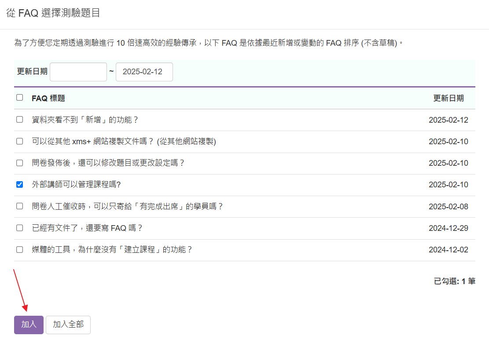Click the title text 資料夾看不到「新增」的功能？
The width and height of the screenshot is (489, 343).
[x=85, y=120]
